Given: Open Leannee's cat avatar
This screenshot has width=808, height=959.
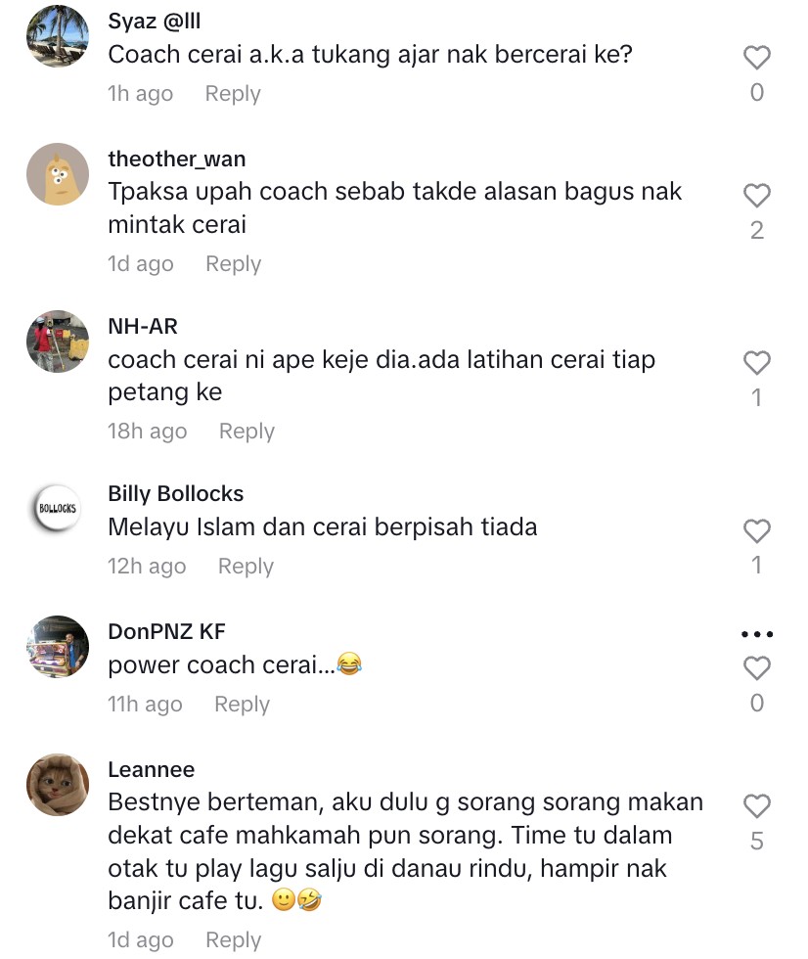Looking at the screenshot, I should 58,785.
